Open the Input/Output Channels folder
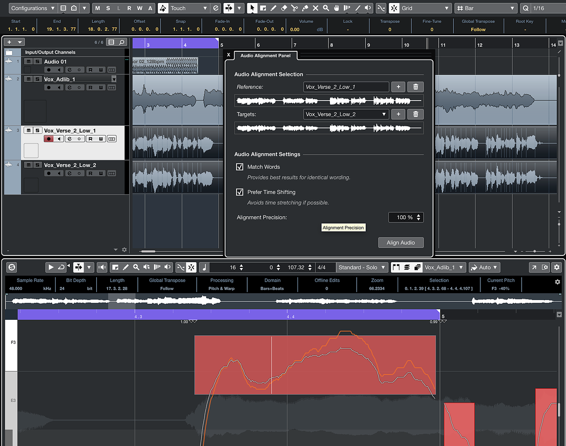566x446 pixels. 9,52
